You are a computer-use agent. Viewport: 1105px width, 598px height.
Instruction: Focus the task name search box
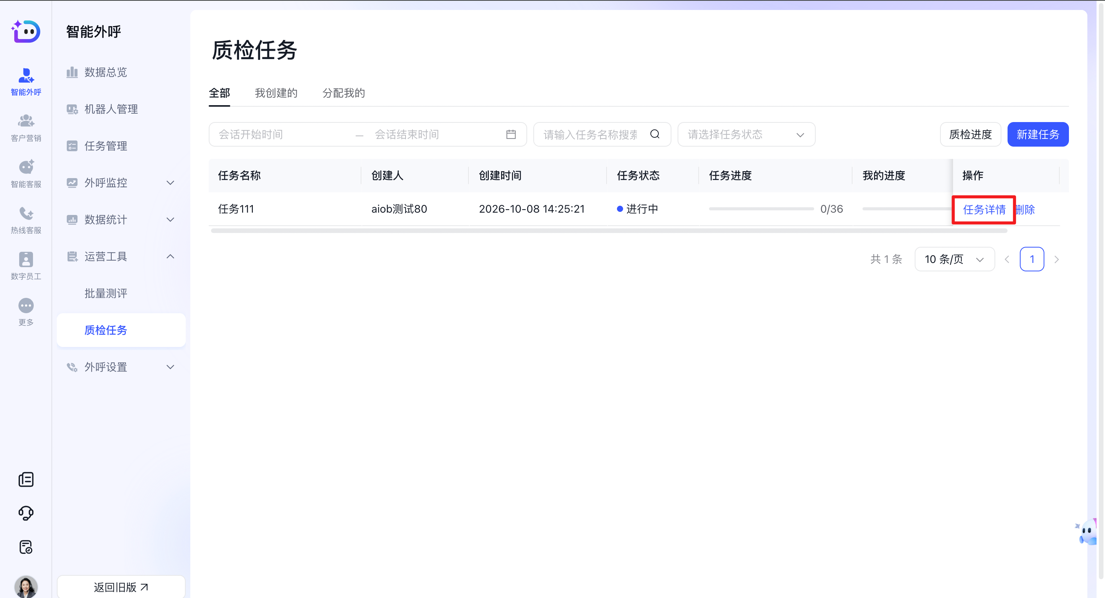602,134
